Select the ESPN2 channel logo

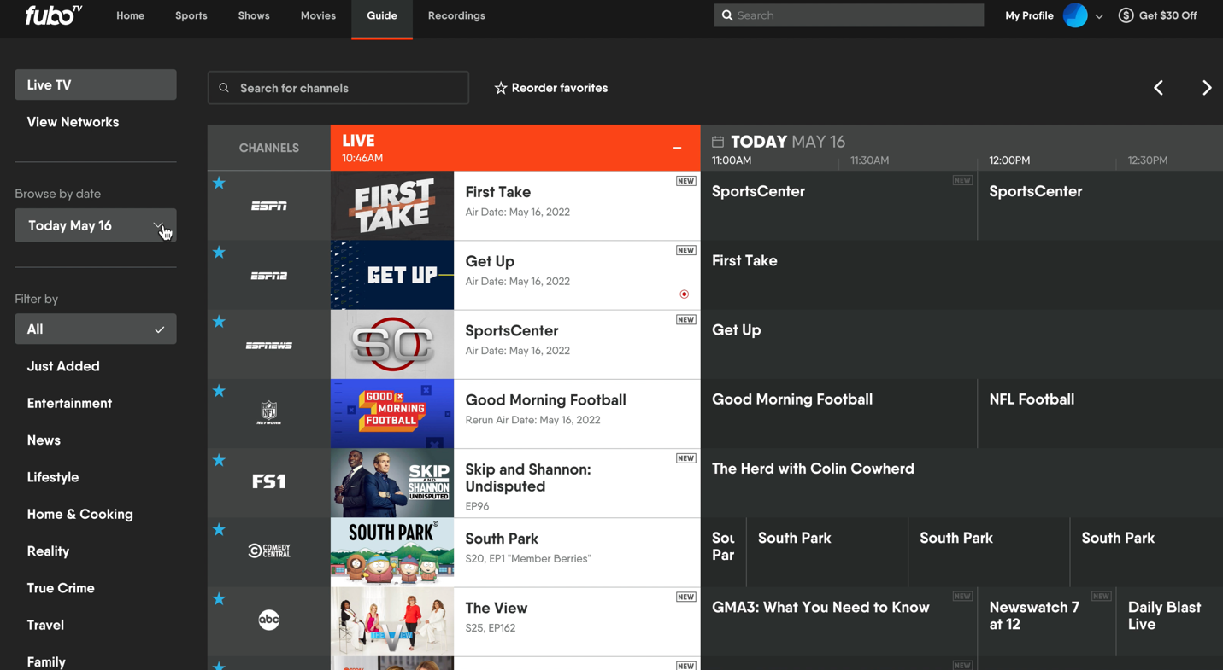click(269, 276)
